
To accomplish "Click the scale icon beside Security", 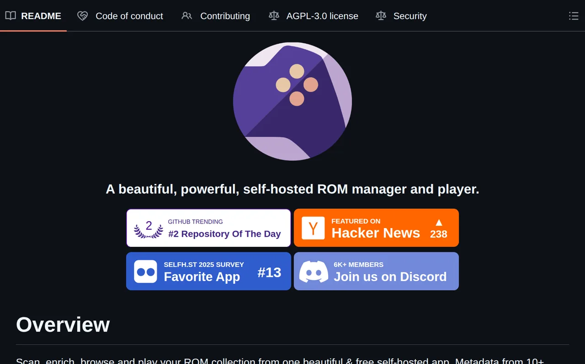I will pos(381,16).
